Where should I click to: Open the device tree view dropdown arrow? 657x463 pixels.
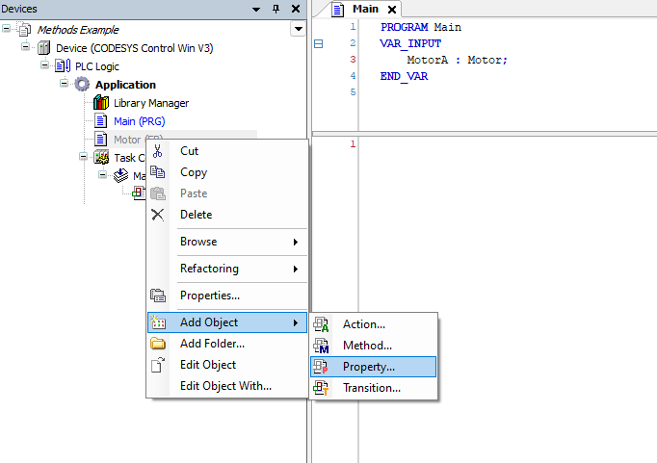(x=298, y=29)
